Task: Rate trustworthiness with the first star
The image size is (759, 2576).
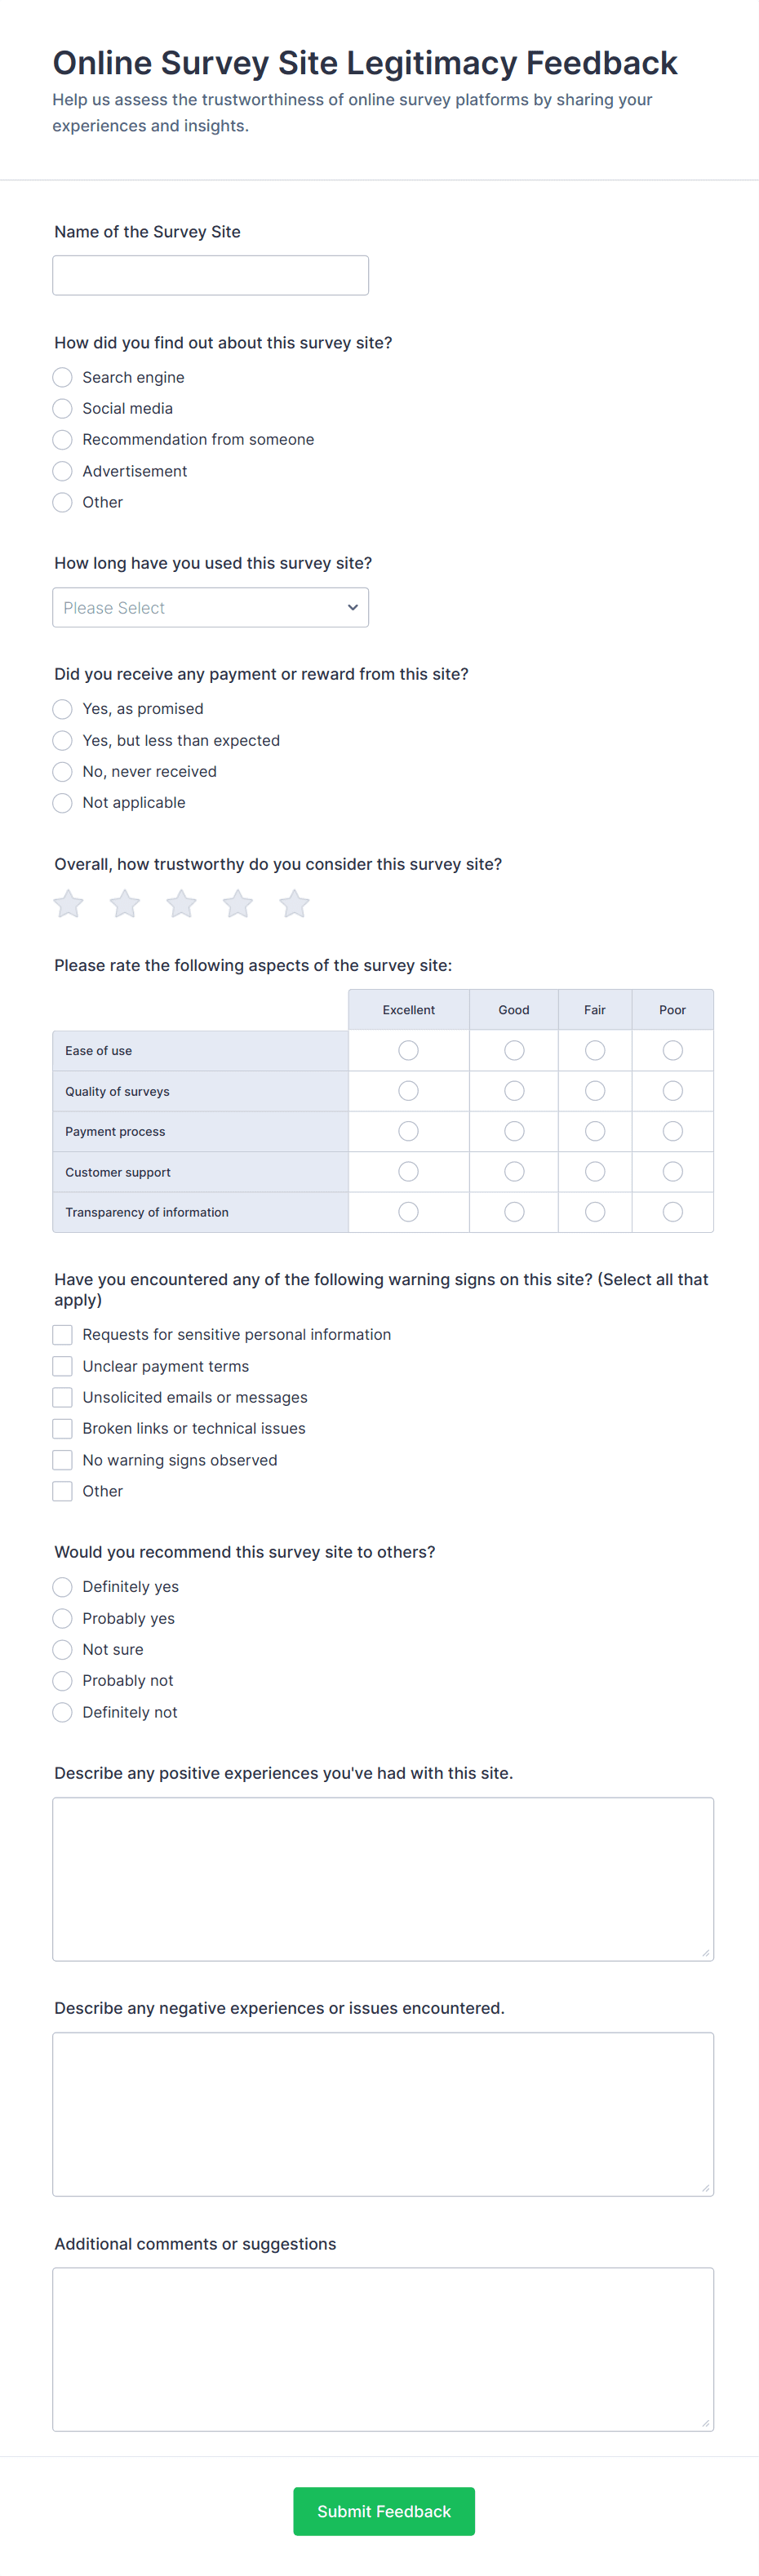Action: tap(68, 904)
